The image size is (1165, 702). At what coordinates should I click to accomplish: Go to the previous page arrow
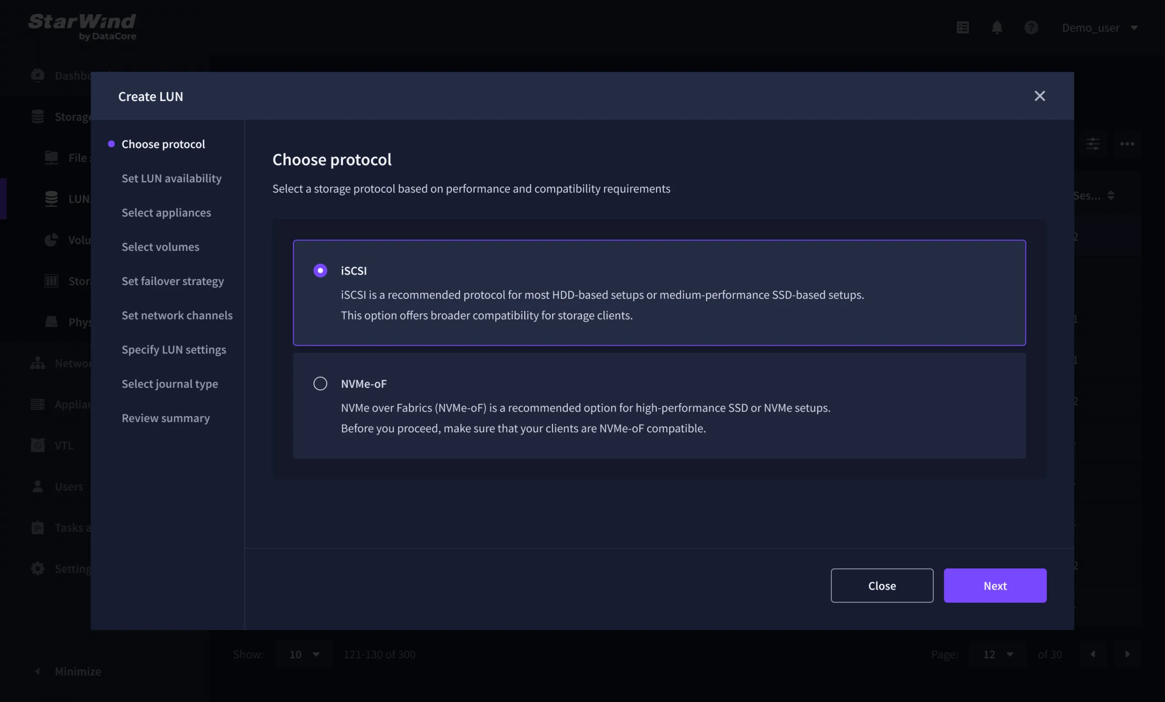(x=1093, y=654)
